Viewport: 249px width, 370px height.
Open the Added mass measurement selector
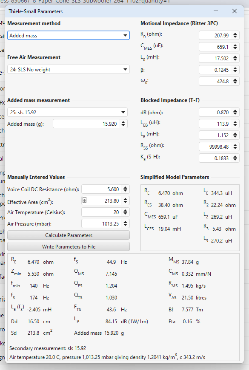[x=67, y=112]
